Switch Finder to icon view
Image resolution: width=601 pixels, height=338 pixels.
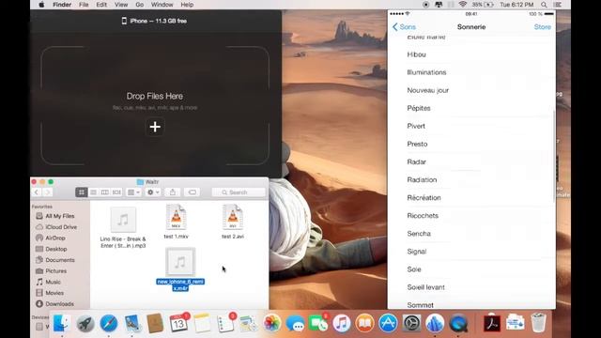click(82, 192)
